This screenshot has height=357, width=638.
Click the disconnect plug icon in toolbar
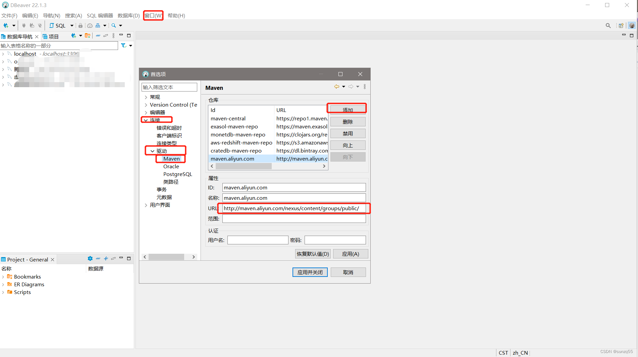pos(40,25)
